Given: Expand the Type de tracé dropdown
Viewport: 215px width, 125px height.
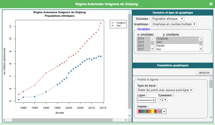Looking at the screenshot, I should point(165,90).
